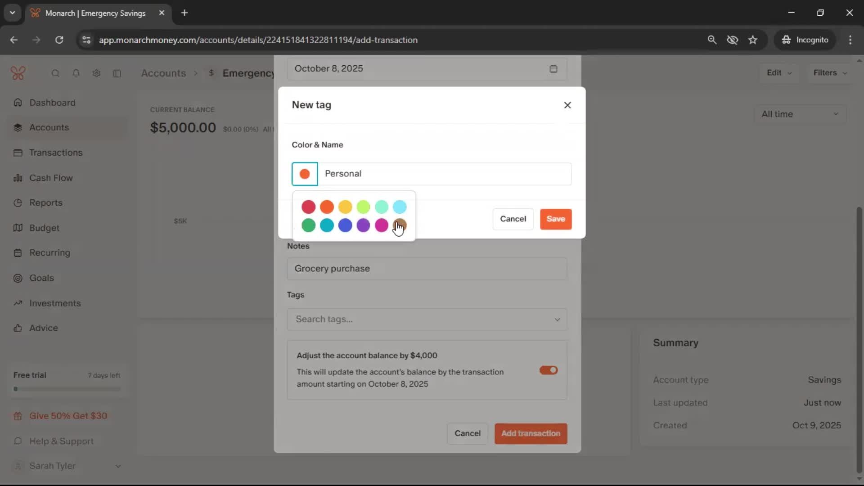Bookmark page with the star icon
Screen dimensions: 864x486
[753, 40]
